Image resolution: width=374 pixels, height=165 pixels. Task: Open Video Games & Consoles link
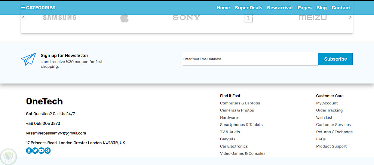(243, 153)
